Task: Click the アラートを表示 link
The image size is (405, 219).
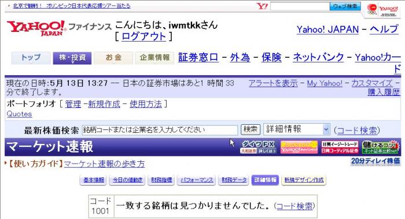Action: pos(273,83)
